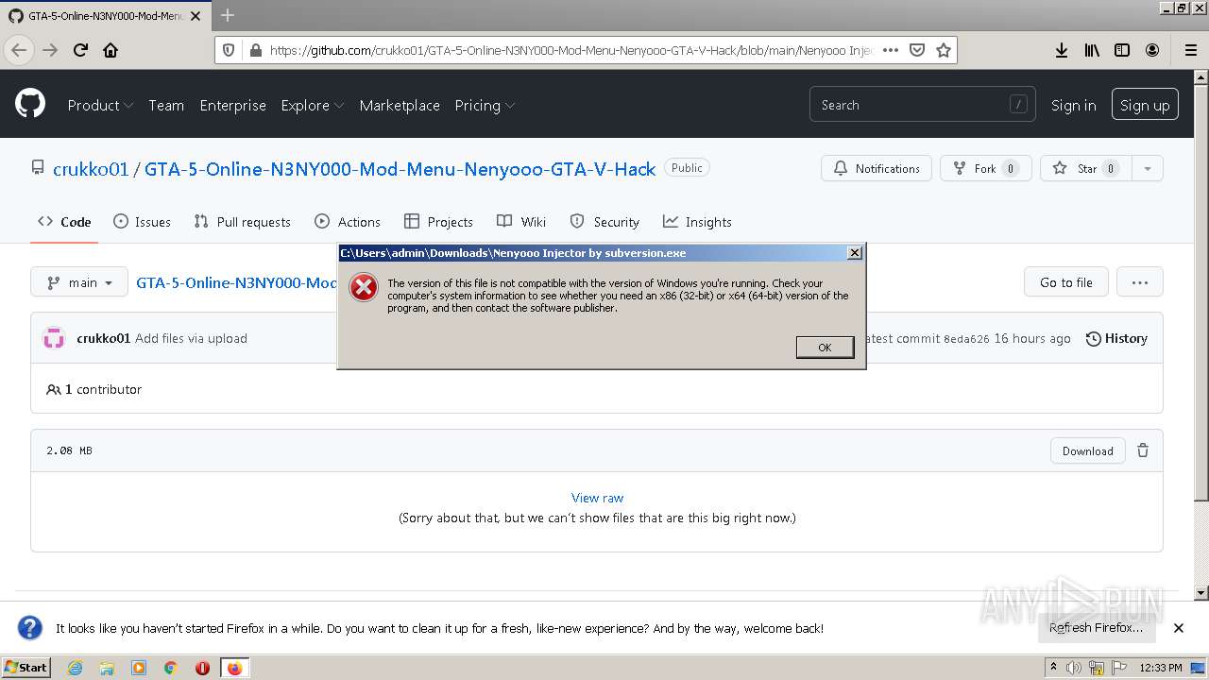The height and width of the screenshot is (680, 1209).
Task: Toggle the Firefox sidebar
Action: 1122,50
